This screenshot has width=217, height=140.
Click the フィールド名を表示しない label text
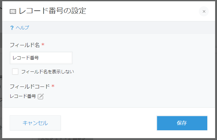(47, 72)
